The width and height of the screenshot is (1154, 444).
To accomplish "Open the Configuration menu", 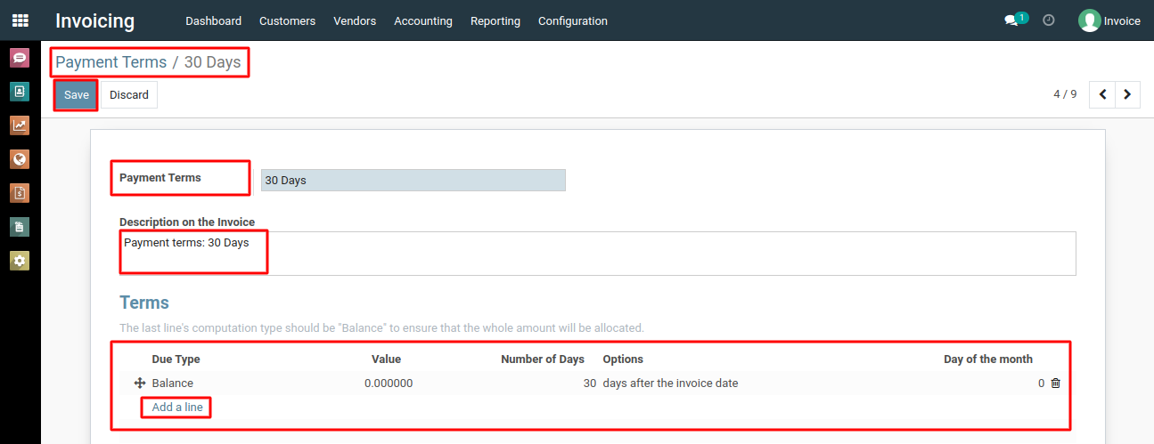I will coord(573,20).
